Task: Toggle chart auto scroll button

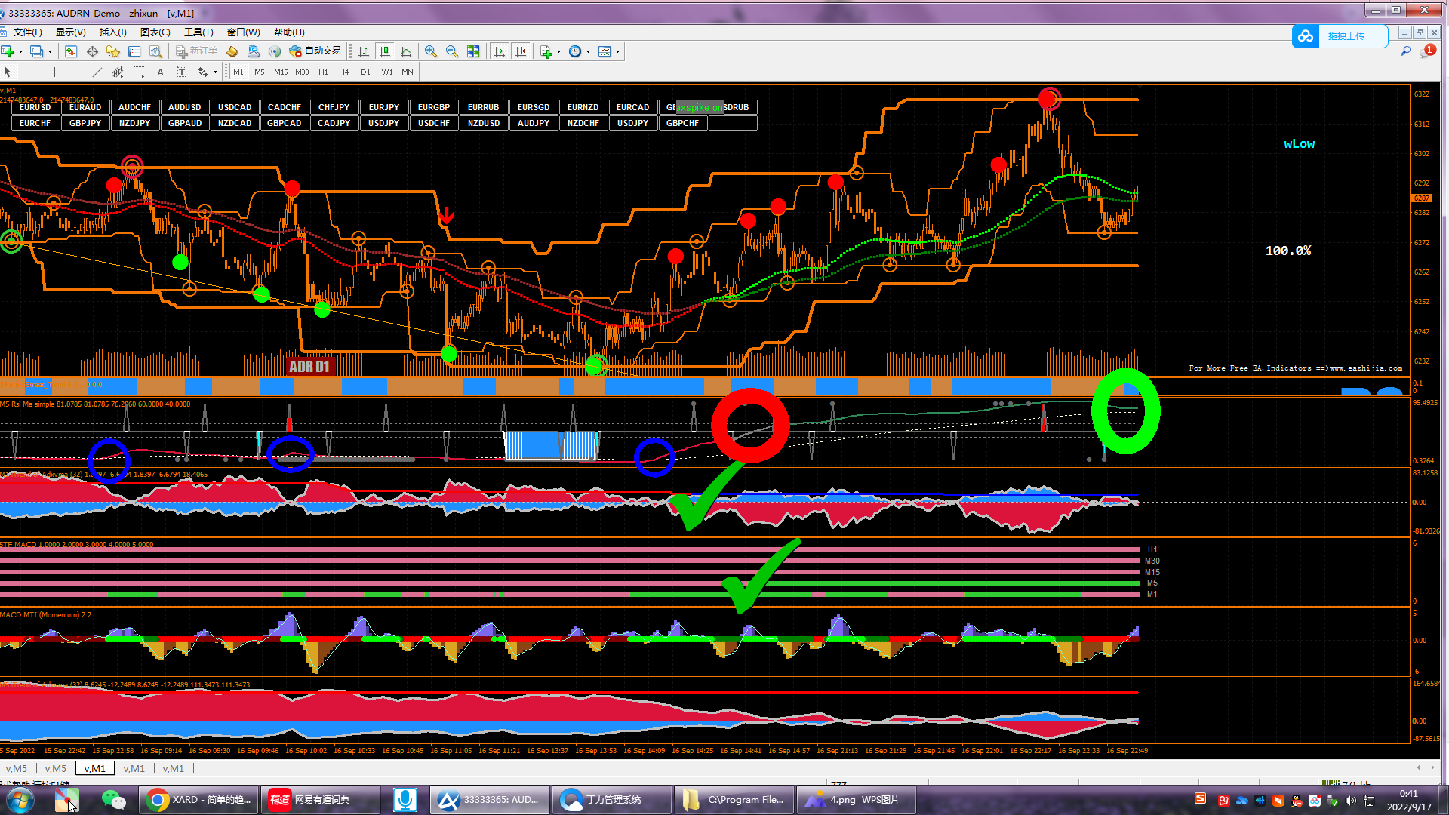Action: point(500,51)
